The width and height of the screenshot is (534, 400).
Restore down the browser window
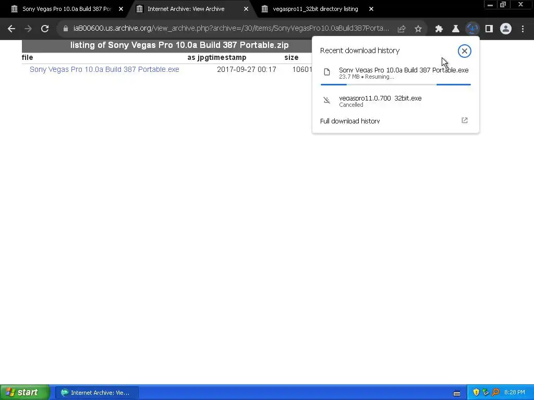(503, 4)
